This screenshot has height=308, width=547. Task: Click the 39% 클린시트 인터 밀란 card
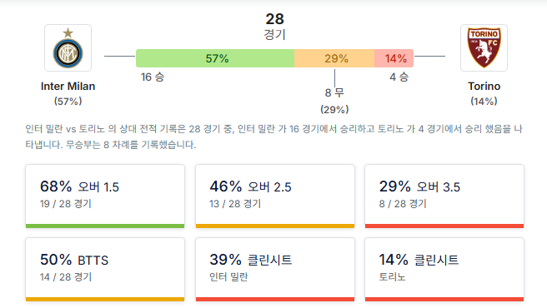(275, 270)
